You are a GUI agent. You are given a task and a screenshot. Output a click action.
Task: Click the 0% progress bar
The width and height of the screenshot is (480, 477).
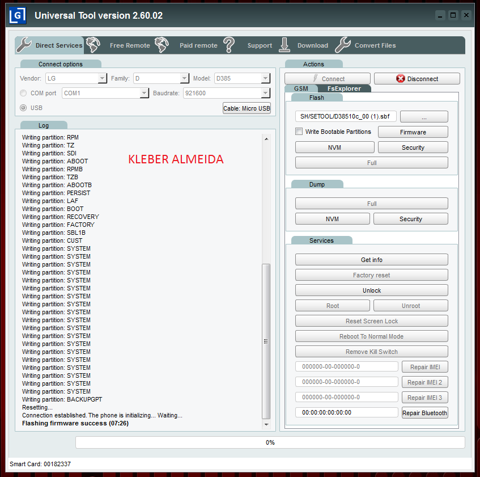tap(270, 442)
